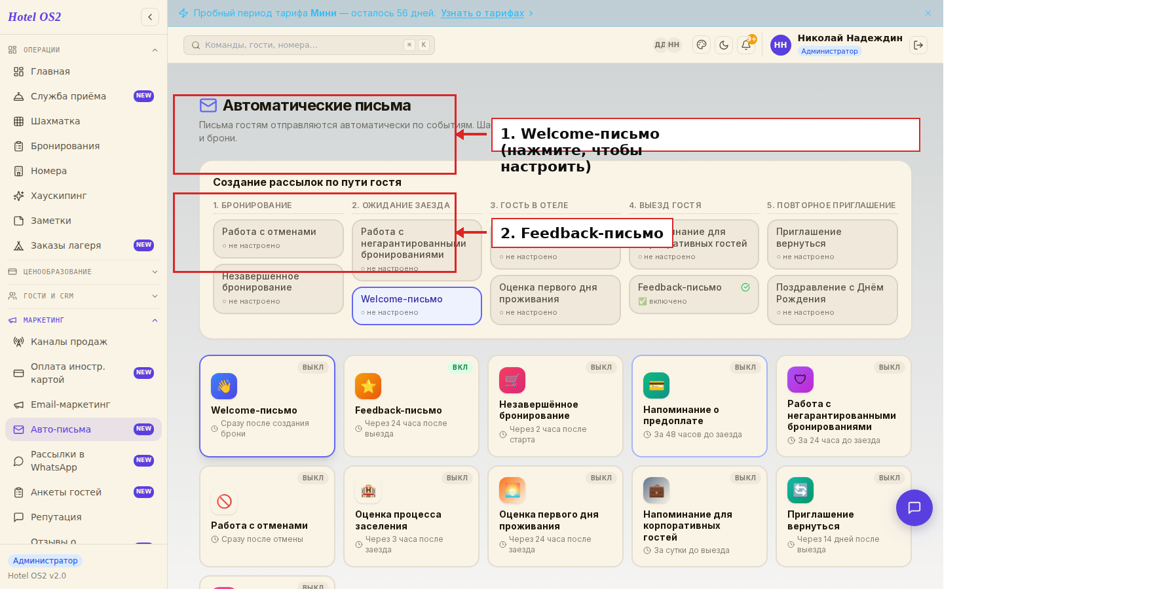Click the НН user avatar circle
The image size is (1166, 589).
coord(780,45)
